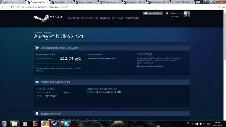Click the Загрузить Steam button
Image resolution: width=226 pixels, height=127 pixels.
click(x=153, y=13)
